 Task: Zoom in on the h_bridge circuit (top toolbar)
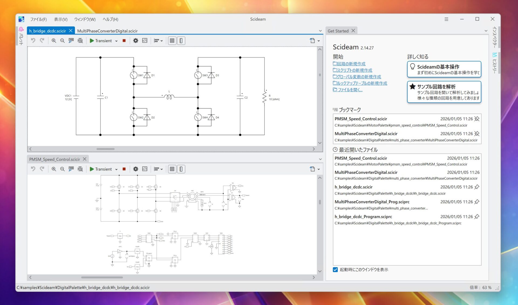(x=54, y=41)
